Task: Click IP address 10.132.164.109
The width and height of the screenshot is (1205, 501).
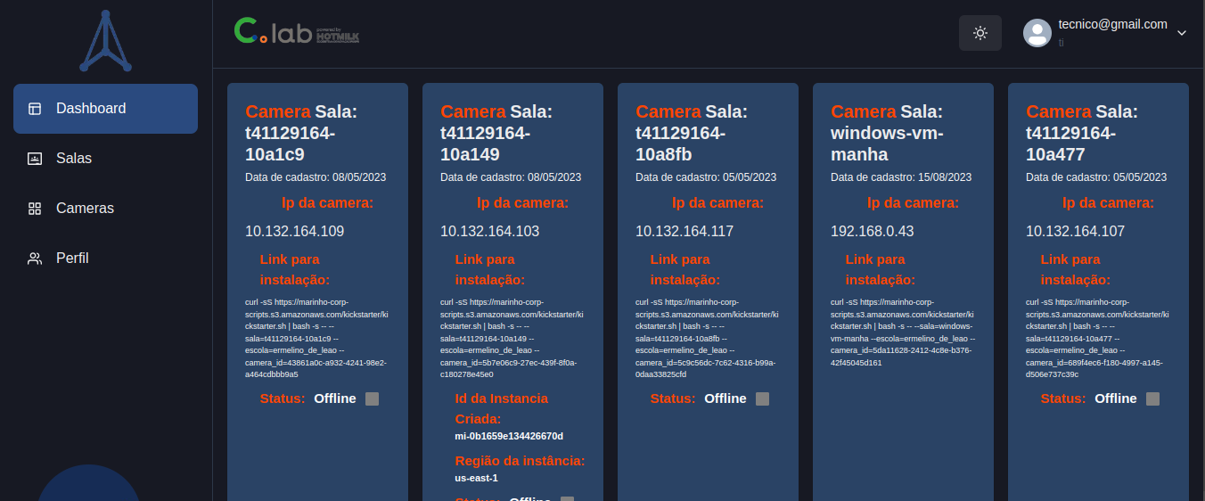Action: pos(294,232)
